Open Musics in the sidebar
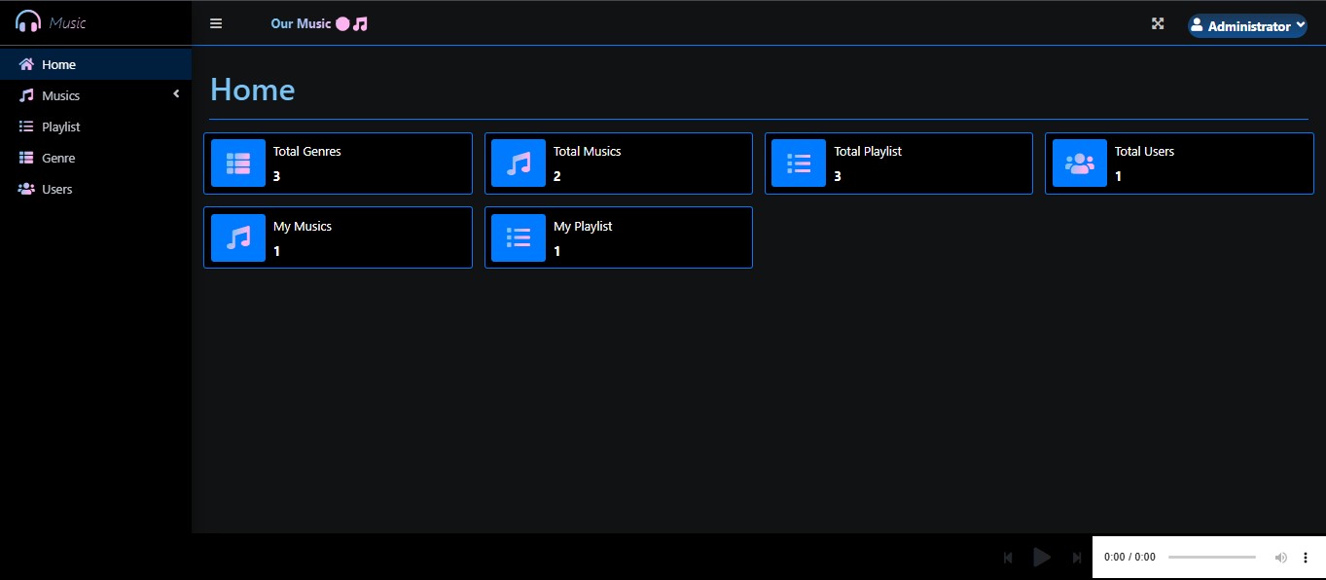Viewport: 1326px width, 580px height. coord(95,95)
